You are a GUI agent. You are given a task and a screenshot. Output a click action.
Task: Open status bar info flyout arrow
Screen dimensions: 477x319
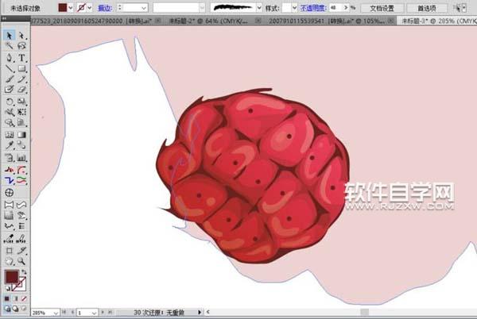coord(200,312)
